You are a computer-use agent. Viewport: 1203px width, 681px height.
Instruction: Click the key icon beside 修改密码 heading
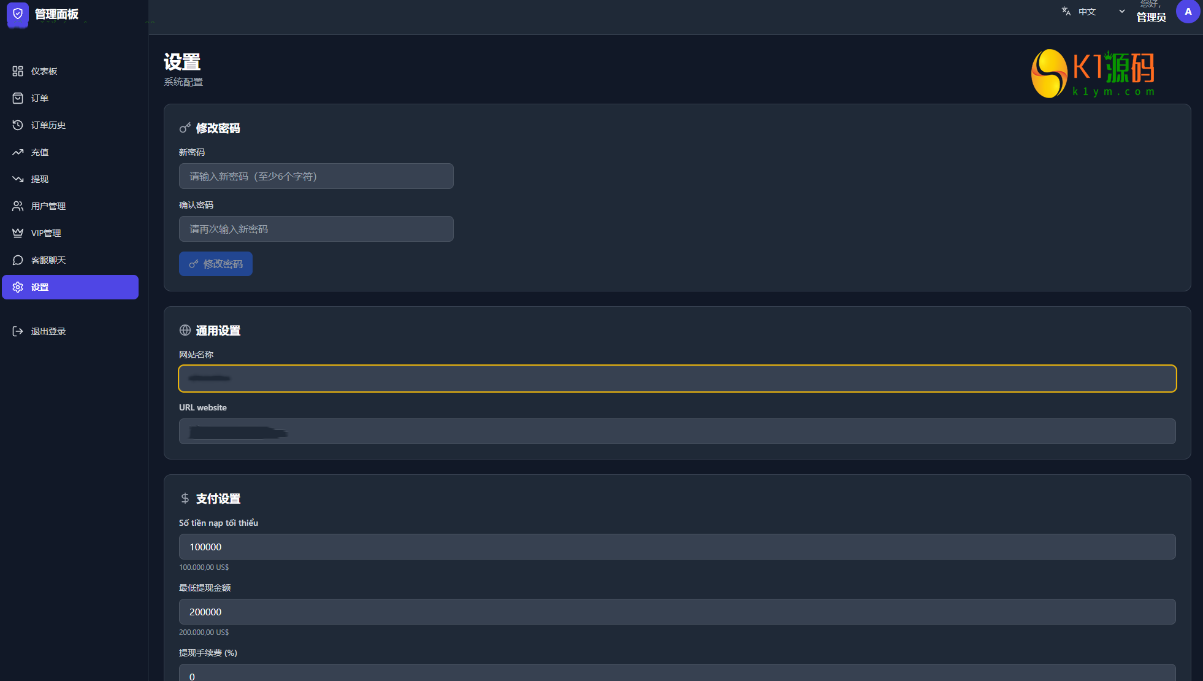185,128
